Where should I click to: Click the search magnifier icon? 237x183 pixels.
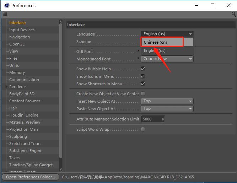click(234, 14)
